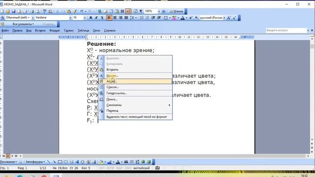Open Синонимы submenu in context menu

[x=135, y=105]
